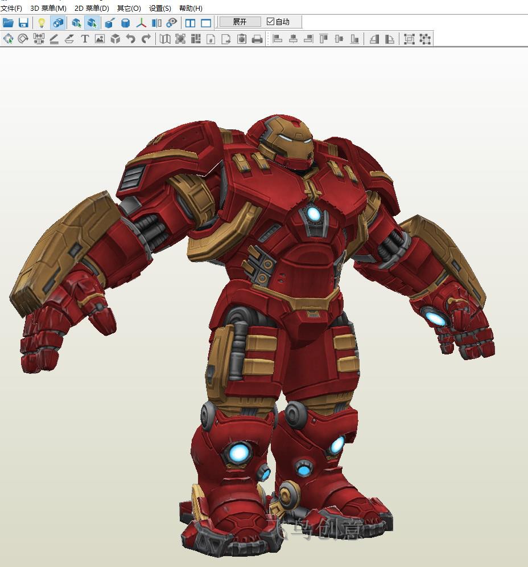This screenshot has height=567, width=528.
Task: Click the Open file folder icon
Action: click(8, 23)
